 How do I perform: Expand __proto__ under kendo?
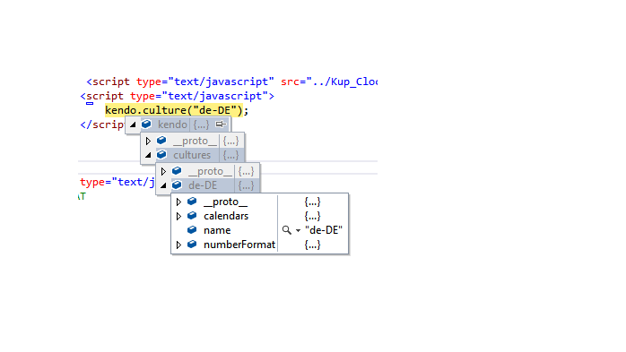click(x=148, y=142)
